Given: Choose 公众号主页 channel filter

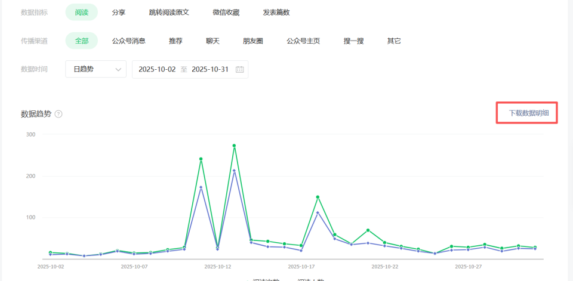Looking at the screenshot, I should [303, 41].
